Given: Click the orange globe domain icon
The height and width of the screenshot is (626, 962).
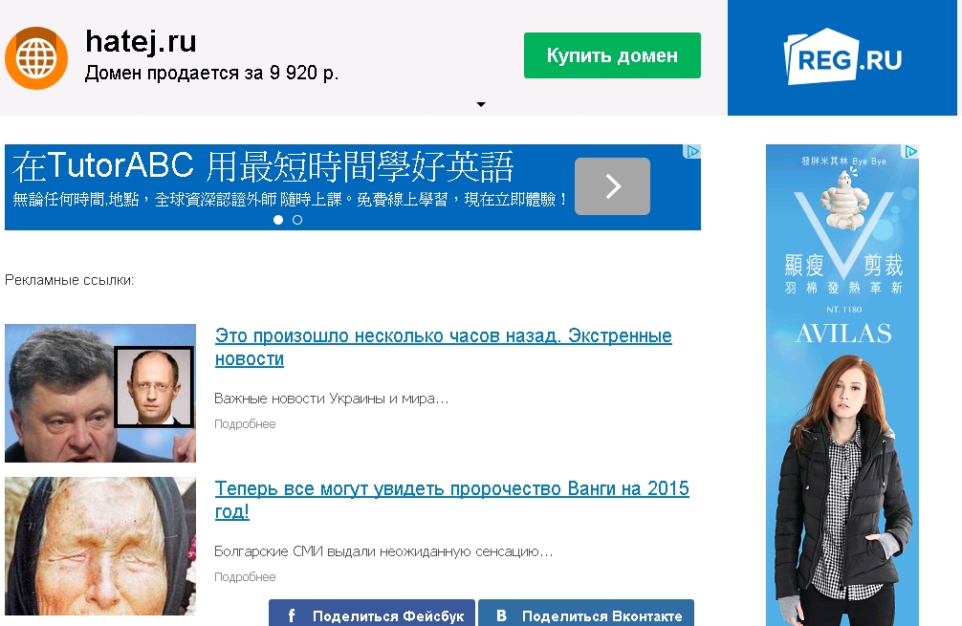Looking at the screenshot, I should [36, 58].
